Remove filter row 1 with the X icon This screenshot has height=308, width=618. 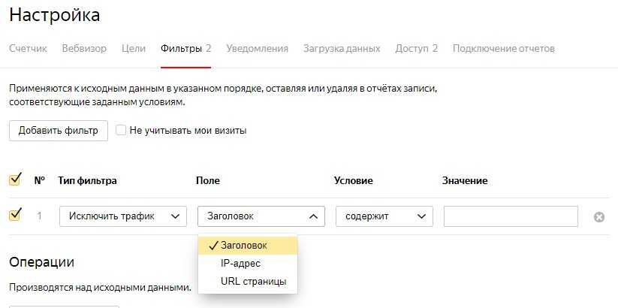coord(598,217)
